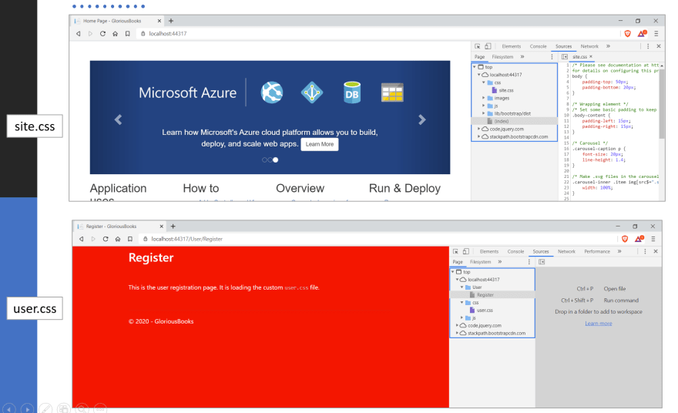Image resolution: width=678 pixels, height=413 pixels.
Task: Close DevTools in the Home Page window
Action: [x=659, y=46]
